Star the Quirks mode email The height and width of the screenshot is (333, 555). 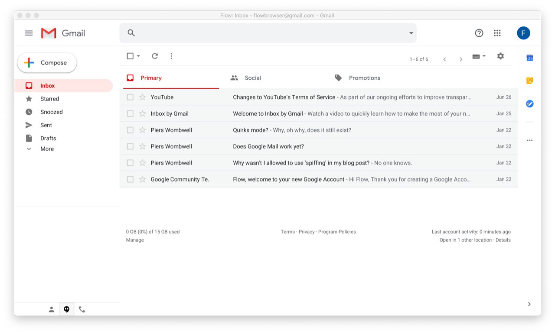(142, 130)
